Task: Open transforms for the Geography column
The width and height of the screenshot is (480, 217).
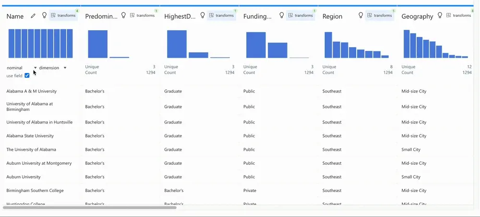Action: click(x=458, y=15)
